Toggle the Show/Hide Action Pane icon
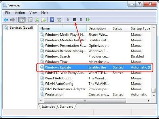 point(59,20)
